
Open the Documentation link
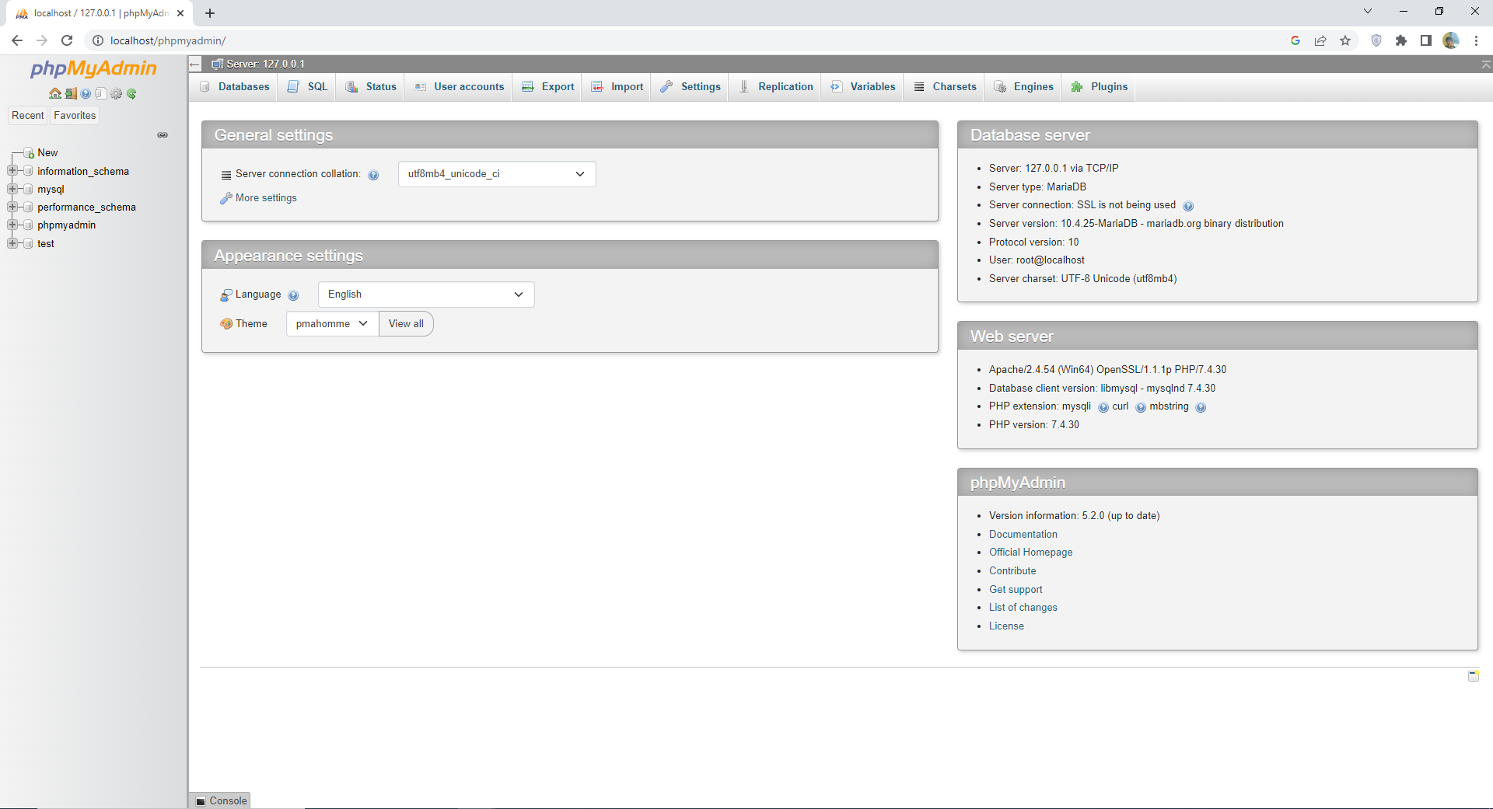tap(1023, 534)
